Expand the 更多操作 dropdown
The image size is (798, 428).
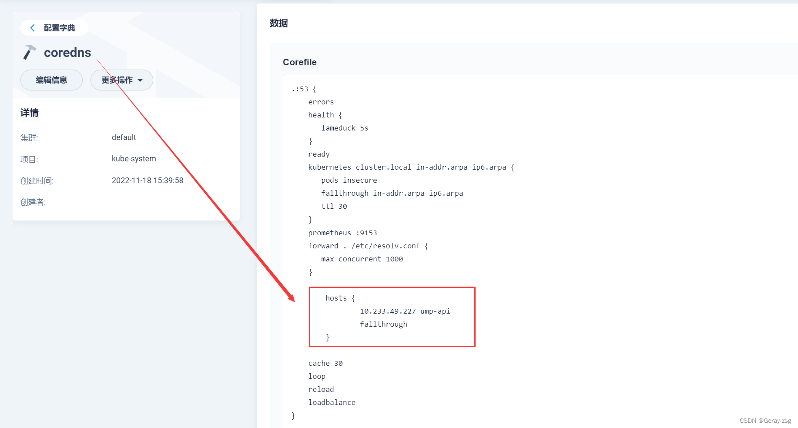[122, 80]
